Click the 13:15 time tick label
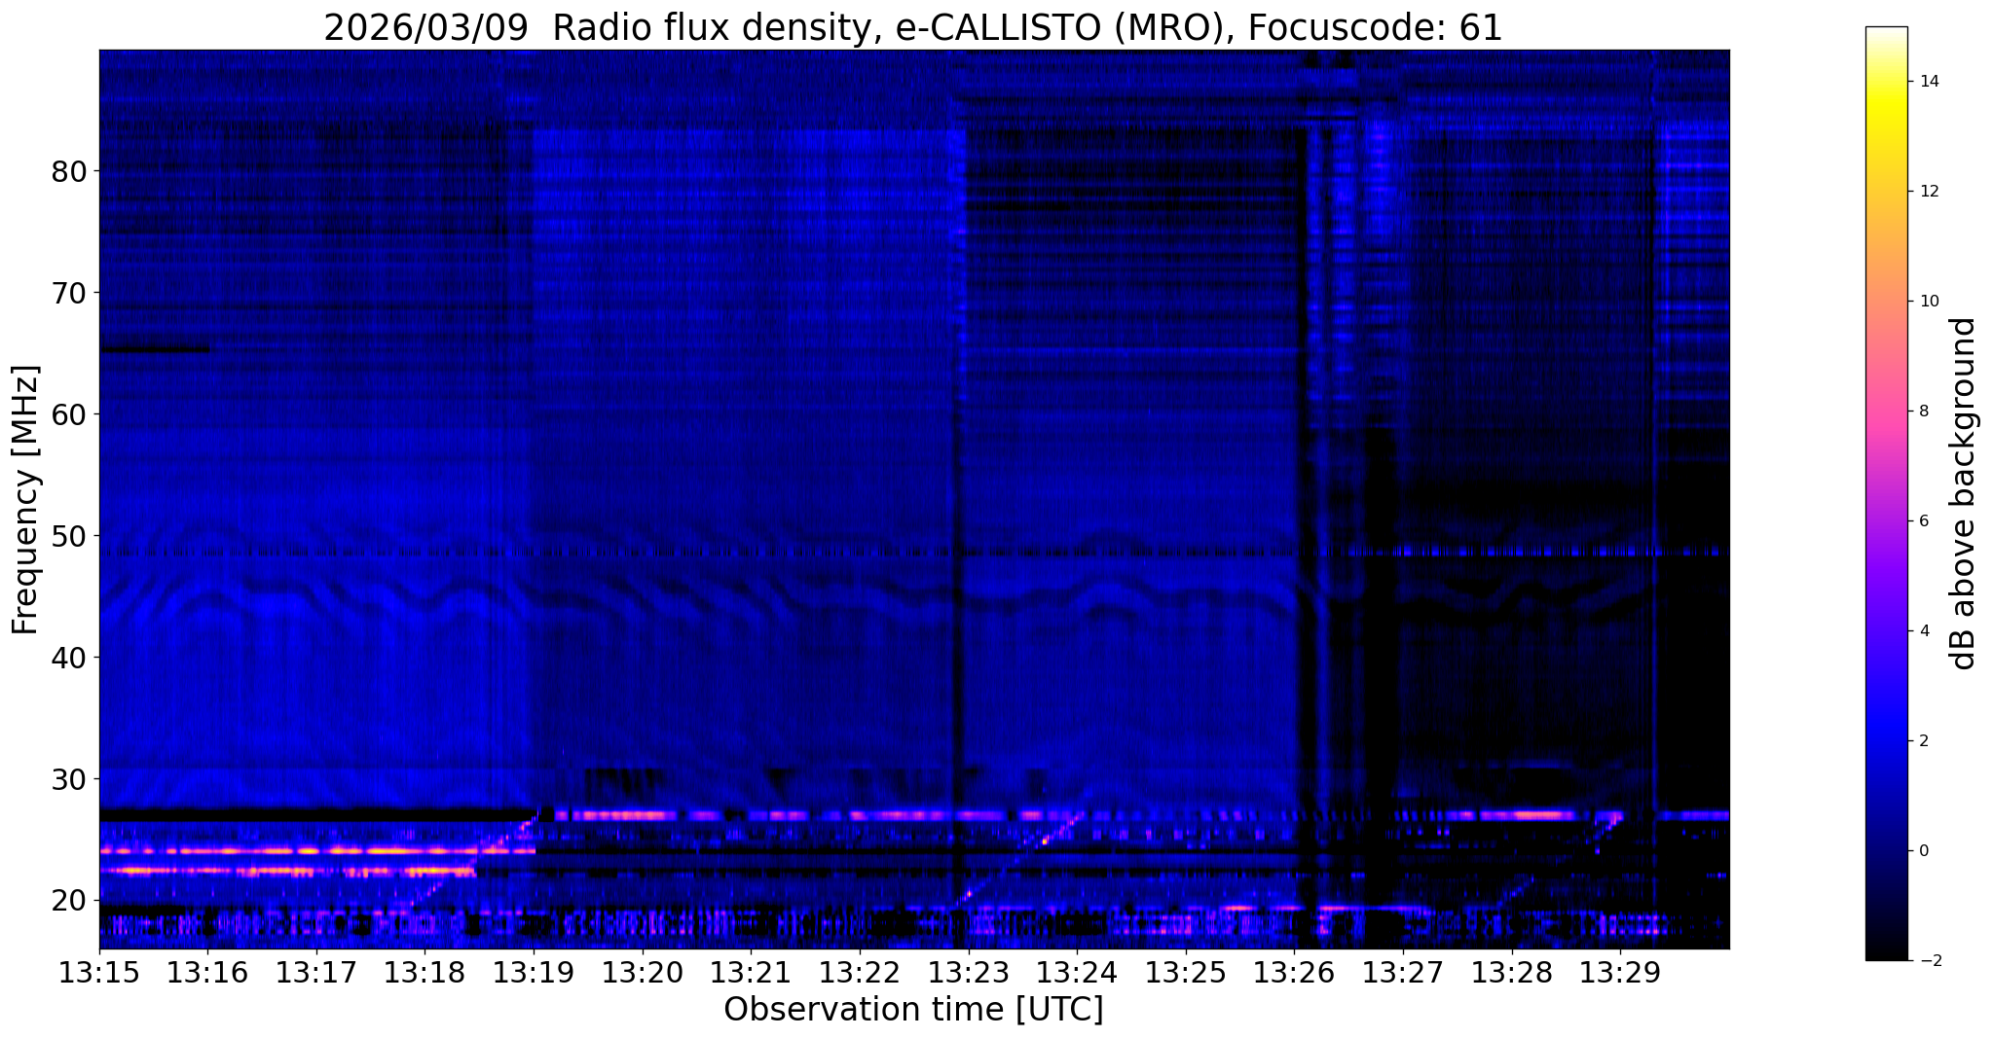The image size is (1993, 1038). 99,973
